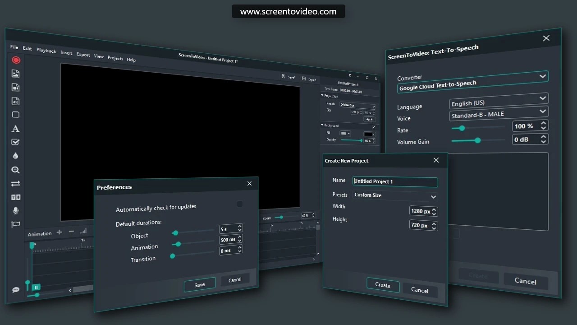The image size is (577, 325).
Task: Click the flag marker icon in sidebar
Action: (x=16, y=224)
